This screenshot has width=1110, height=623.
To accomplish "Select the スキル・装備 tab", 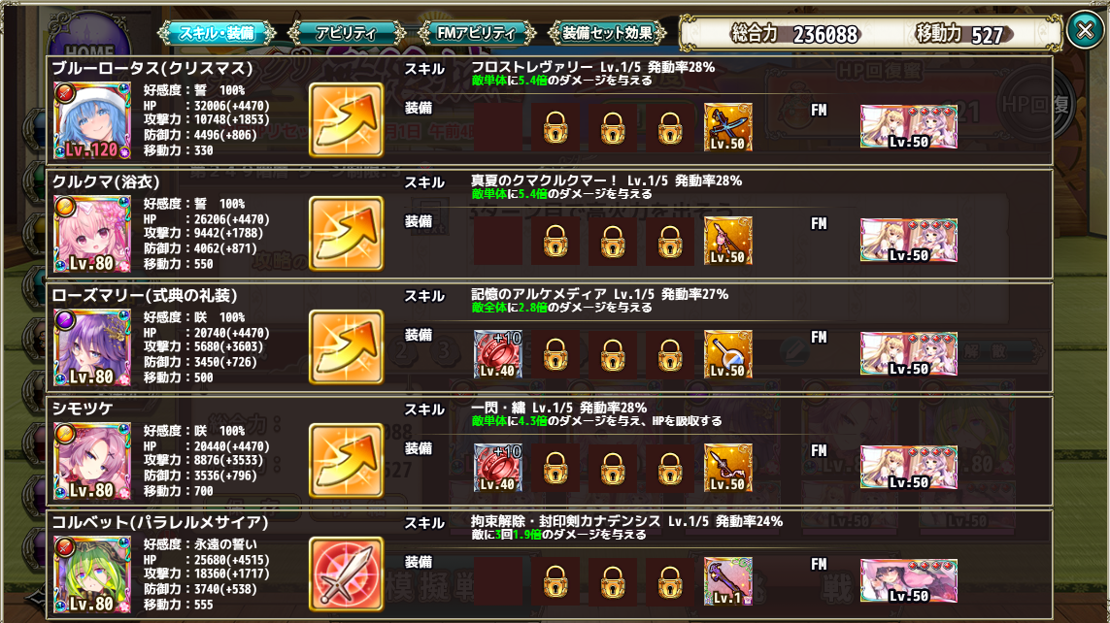I will pyautogui.click(x=217, y=33).
